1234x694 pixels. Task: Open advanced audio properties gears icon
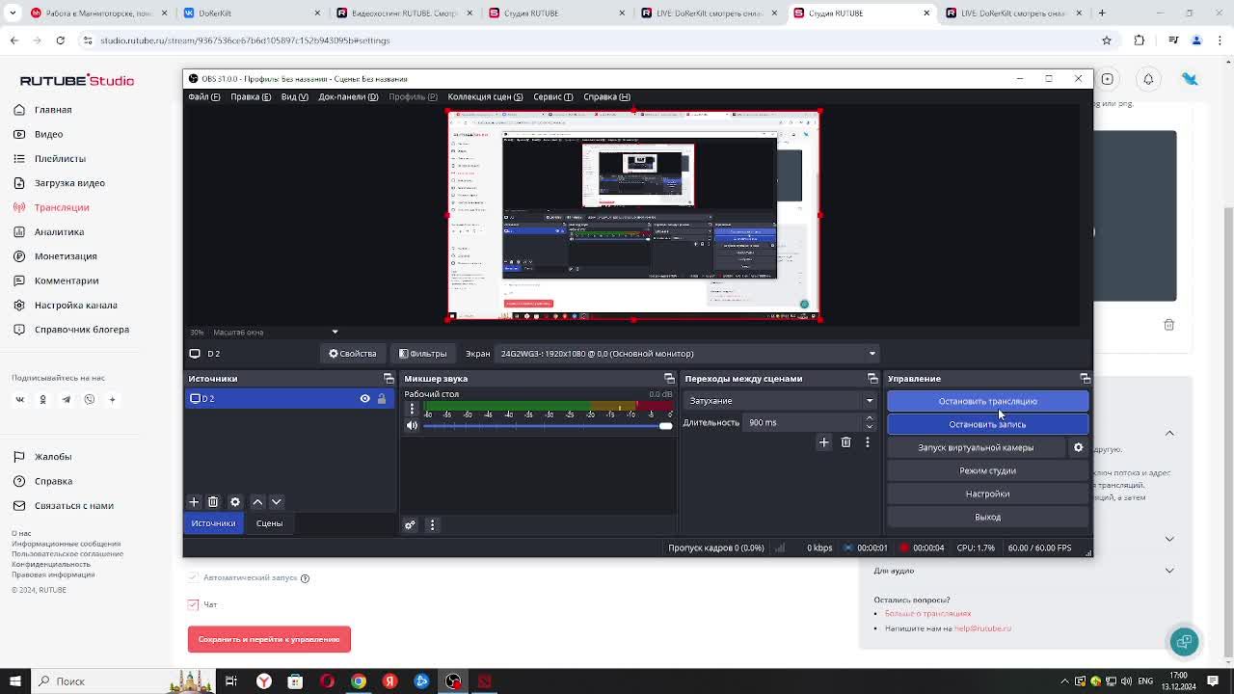(x=410, y=525)
